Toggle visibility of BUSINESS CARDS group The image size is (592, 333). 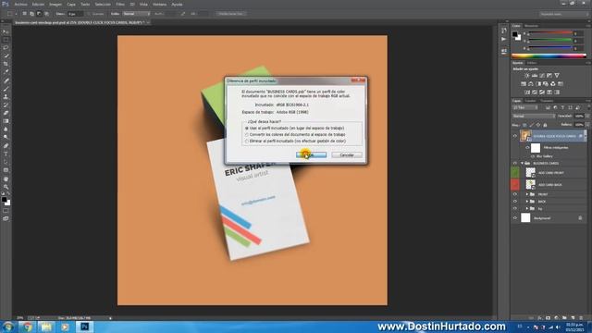tap(514, 164)
